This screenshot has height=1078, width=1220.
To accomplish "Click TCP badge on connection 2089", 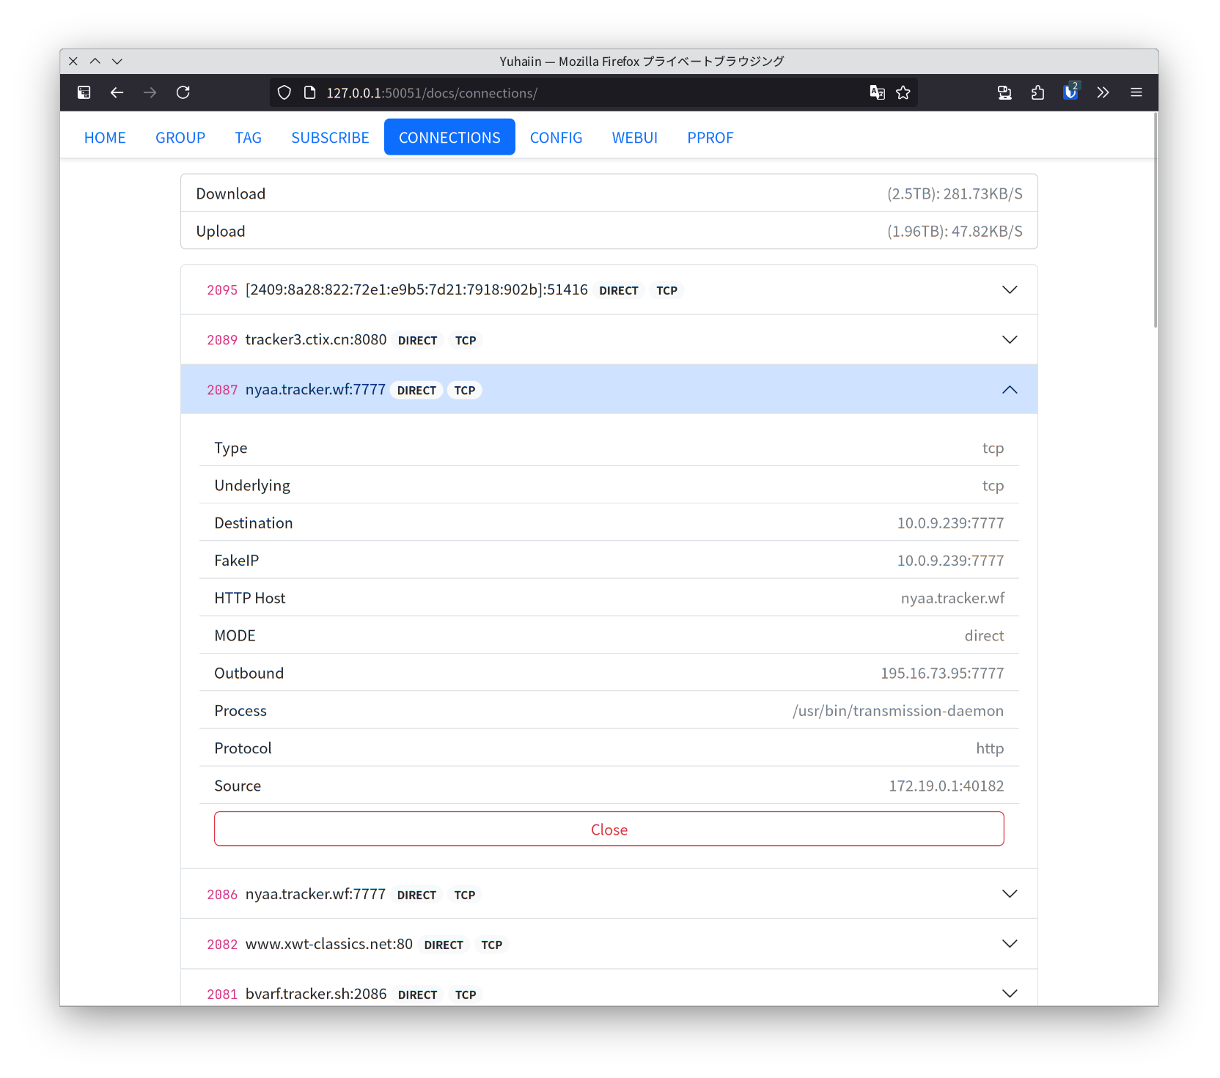I will pyautogui.click(x=466, y=341).
